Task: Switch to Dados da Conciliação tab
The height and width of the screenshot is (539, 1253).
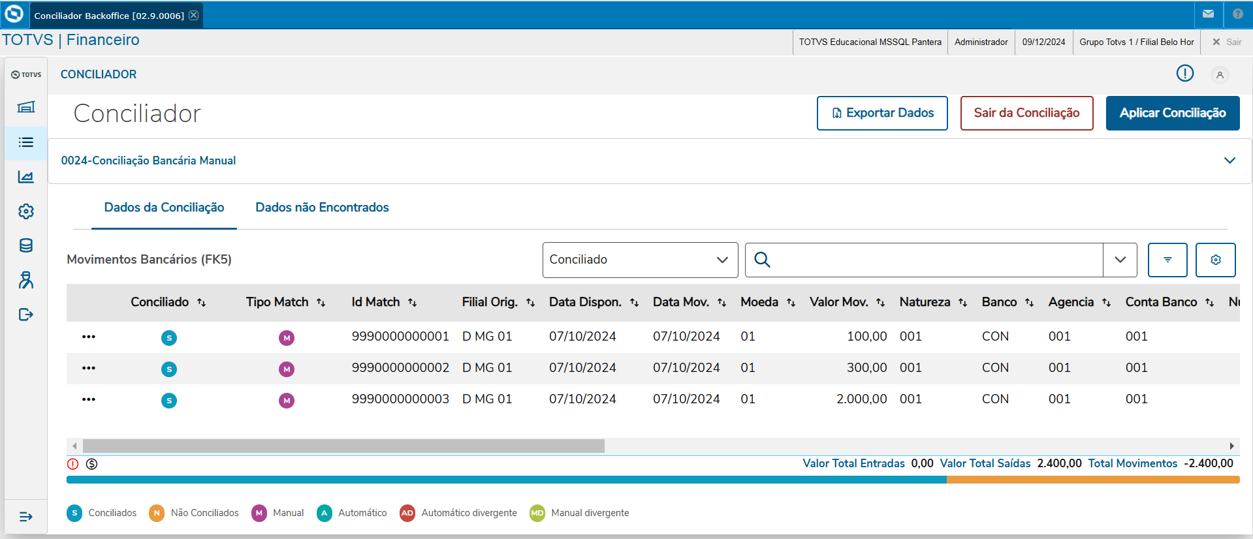Action: pyautogui.click(x=165, y=208)
